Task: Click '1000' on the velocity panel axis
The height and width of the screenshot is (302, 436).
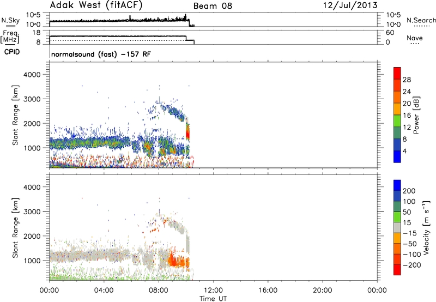Action: click(32, 261)
